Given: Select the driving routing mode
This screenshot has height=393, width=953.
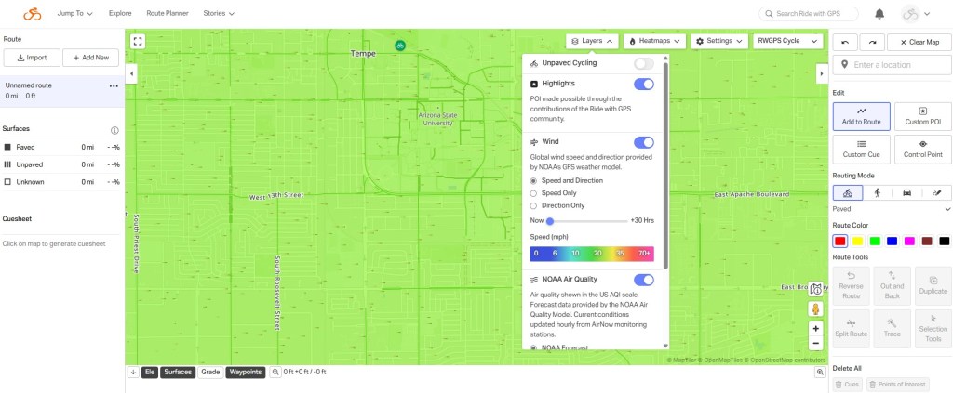Looking at the screenshot, I should pyautogui.click(x=906, y=193).
